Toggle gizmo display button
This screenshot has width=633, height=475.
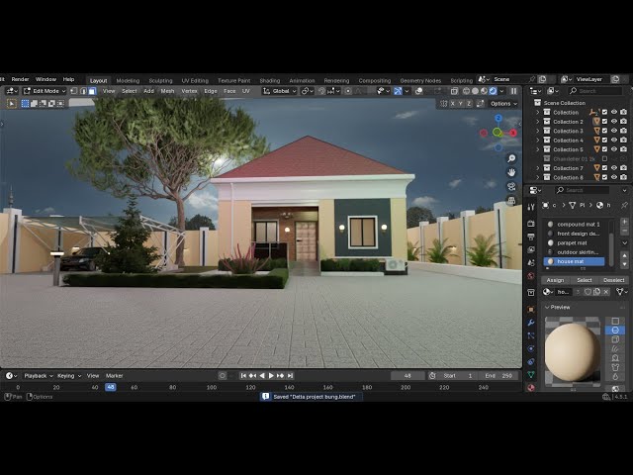[398, 91]
